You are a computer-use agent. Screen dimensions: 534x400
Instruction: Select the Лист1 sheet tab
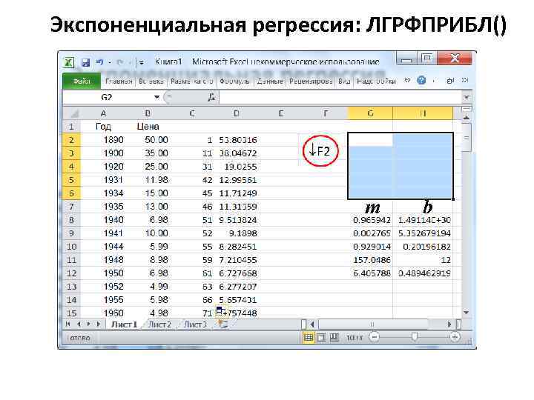[x=124, y=324]
